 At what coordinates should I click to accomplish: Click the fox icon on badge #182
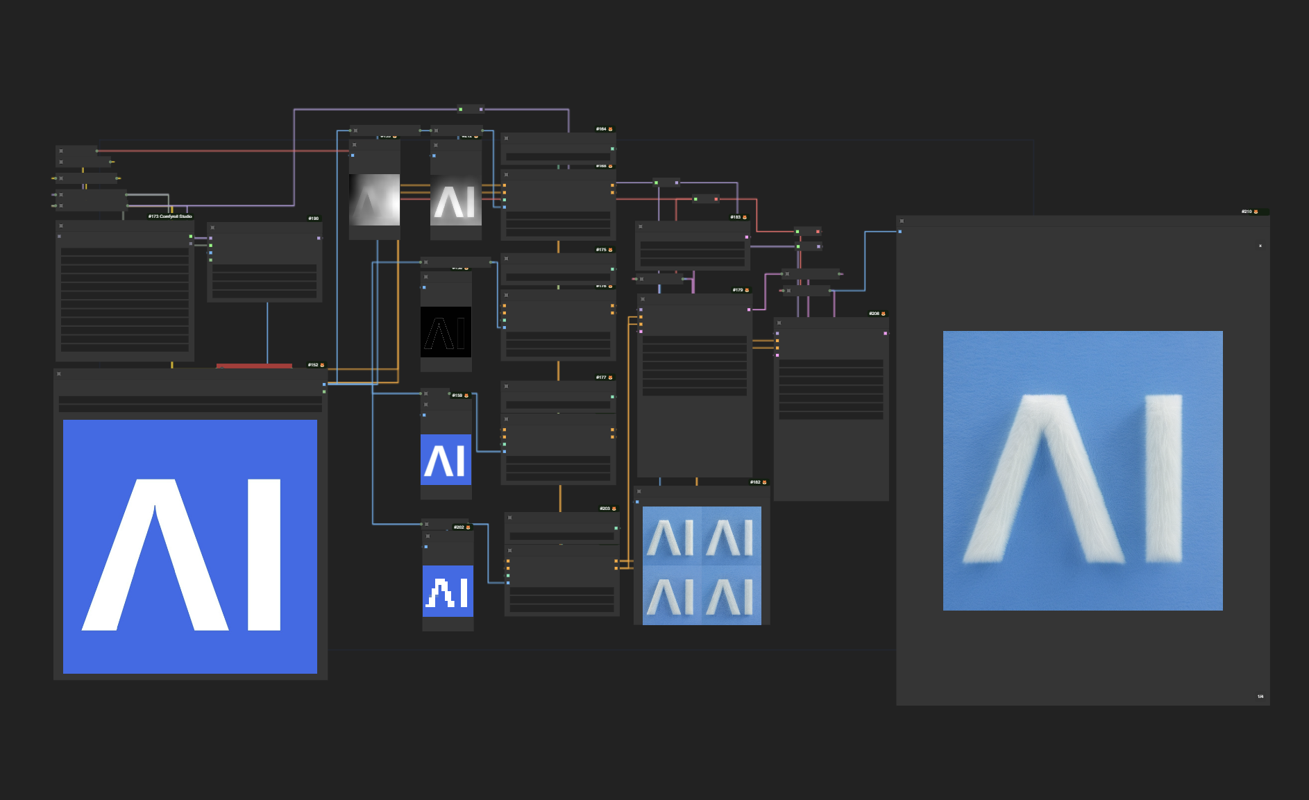pyautogui.click(x=764, y=482)
